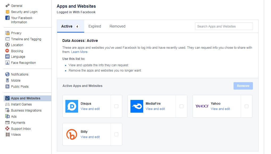Screen dimensions: 271x154
Task: Select the Bitly checkbox
Action: pyautogui.click(x=116, y=134)
